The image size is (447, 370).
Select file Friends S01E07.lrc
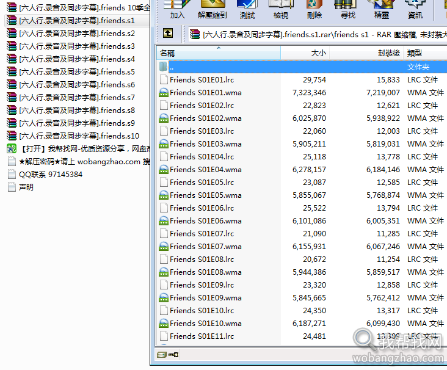pos(202,234)
